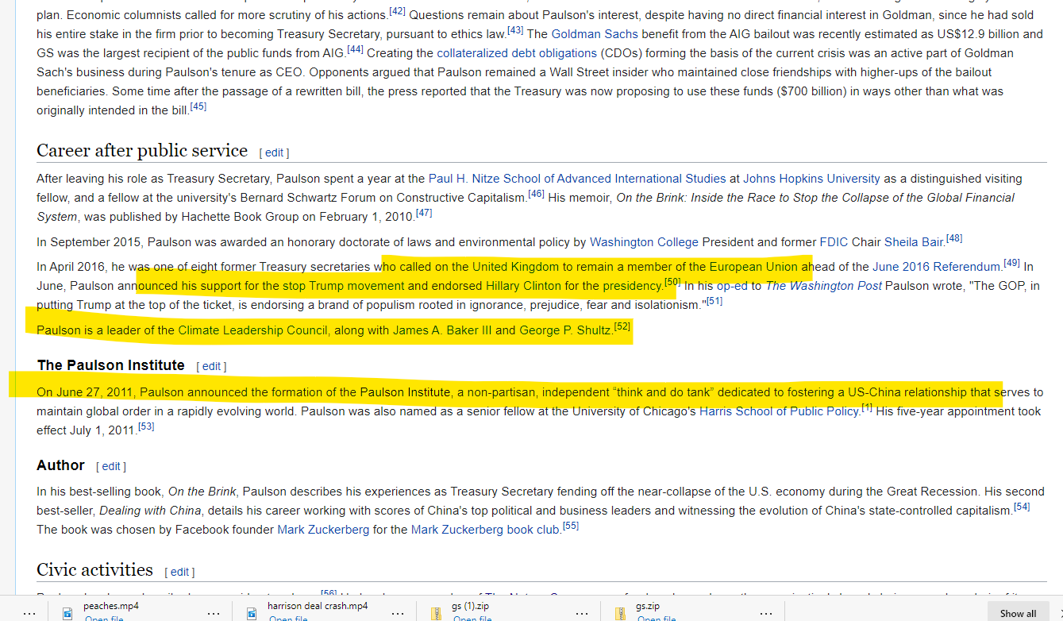
Task: Edit the Author section
Action: [x=111, y=466]
